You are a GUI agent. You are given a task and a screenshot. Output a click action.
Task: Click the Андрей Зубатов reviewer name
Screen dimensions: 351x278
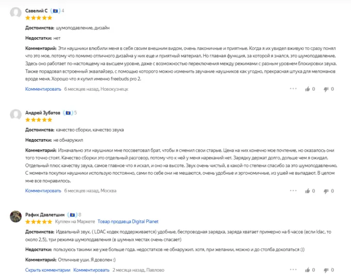(43, 112)
